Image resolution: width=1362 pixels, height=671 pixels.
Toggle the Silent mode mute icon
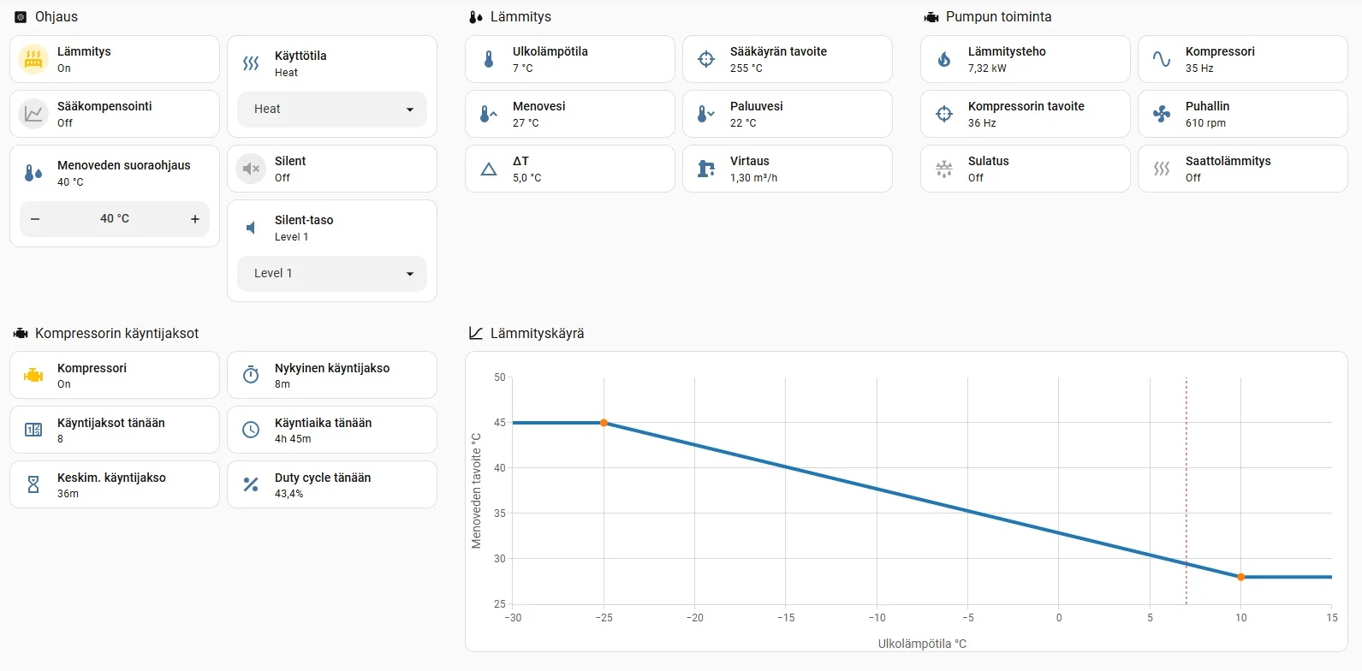[x=251, y=169]
